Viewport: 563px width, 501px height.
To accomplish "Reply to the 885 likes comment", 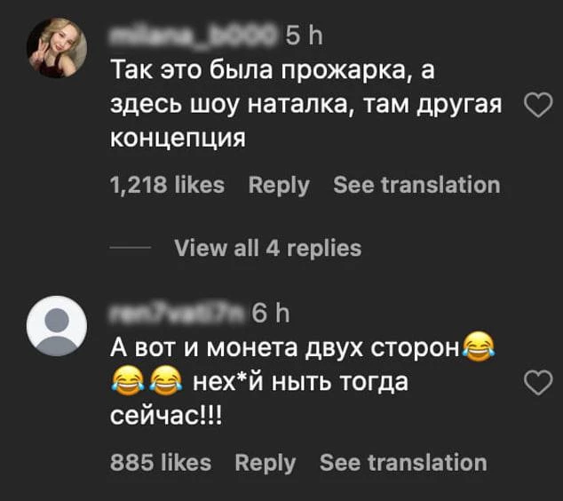I will tap(266, 462).
